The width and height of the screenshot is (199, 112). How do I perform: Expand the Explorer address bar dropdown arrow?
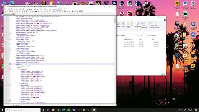point(138,36)
